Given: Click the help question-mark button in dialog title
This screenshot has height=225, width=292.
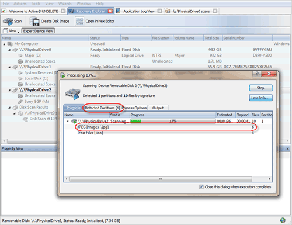Looking at the screenshot, I should [x=257, y=74].
